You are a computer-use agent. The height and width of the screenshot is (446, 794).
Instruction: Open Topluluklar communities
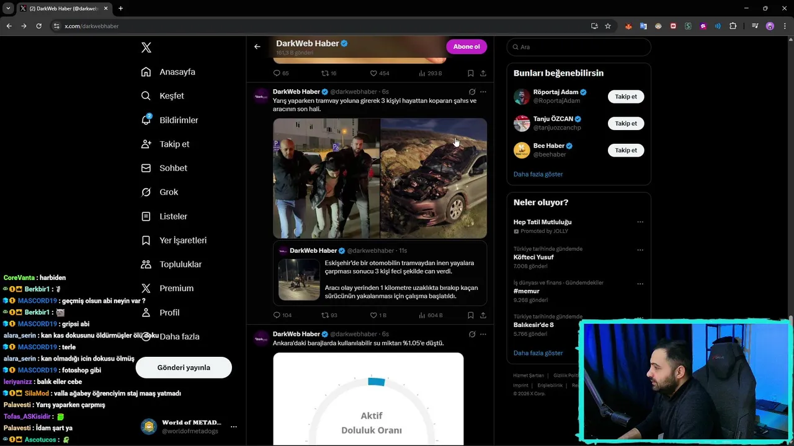point(171,265)
